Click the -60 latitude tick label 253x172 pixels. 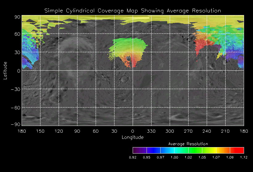pos(15,107)
